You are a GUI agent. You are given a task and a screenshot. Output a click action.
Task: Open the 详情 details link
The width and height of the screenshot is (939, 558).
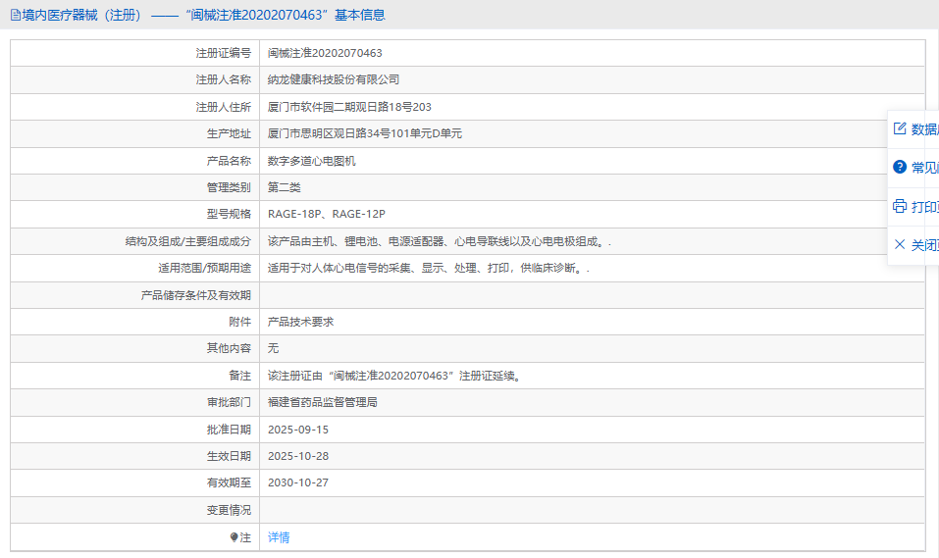(279, 537)
